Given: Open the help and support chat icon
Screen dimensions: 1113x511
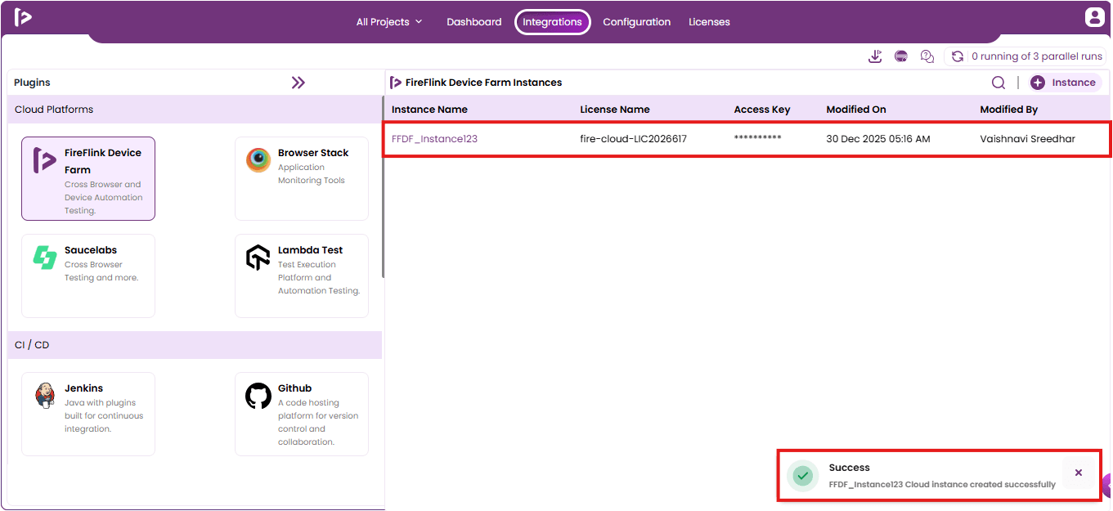Looking at the screenshot, I should (927, 56).
